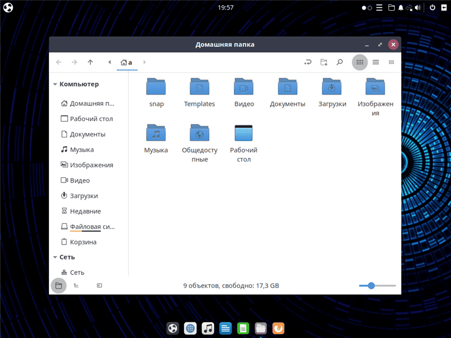Open the app grid launcher in dock

190,328
